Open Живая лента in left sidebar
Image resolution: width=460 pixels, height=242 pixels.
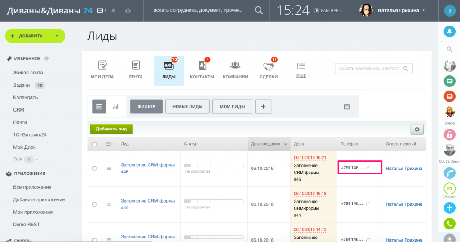point(28,73)
